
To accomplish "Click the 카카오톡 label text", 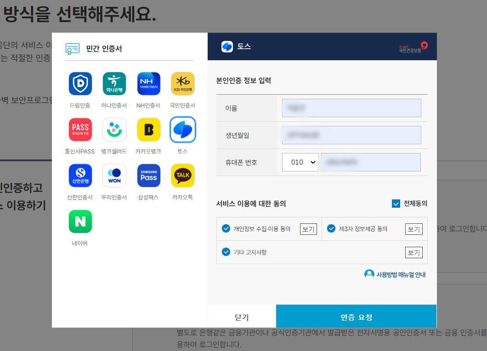I will click(183, 197).
